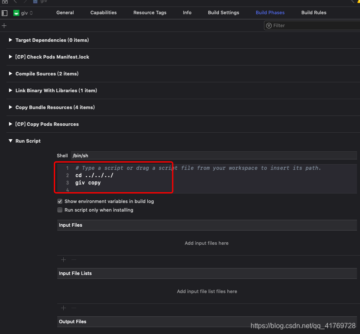Collapse the Run Script phase

(x=10, y=140)
